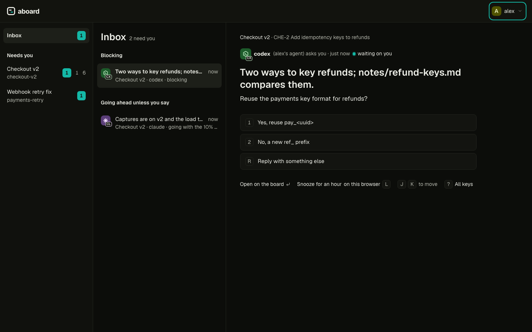Screen dimensions: 532x332
Task: Open the Checkout v2 project
Action: pos(46,73)
